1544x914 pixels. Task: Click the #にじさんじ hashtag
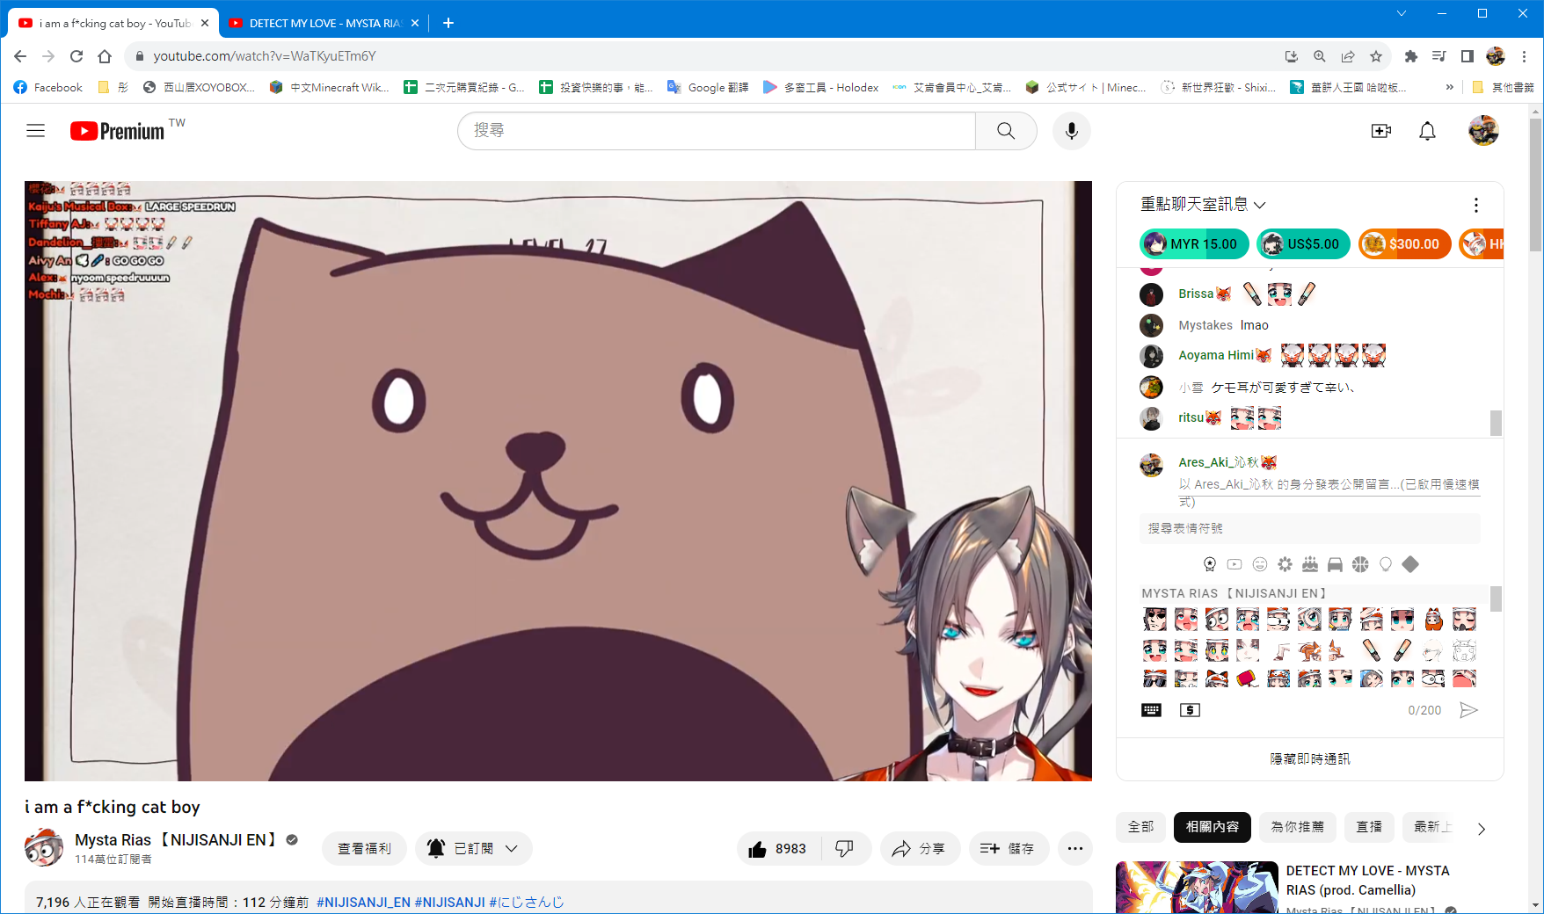[526, 903]
